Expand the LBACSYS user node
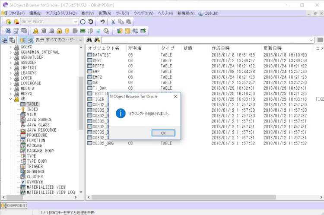Viewport: 324px width, 215px height. [x=10, y=73]
